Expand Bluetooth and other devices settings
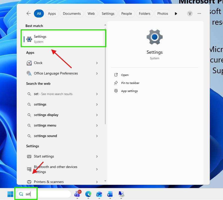Screen dimensions: 223x200 coord(97,169)
